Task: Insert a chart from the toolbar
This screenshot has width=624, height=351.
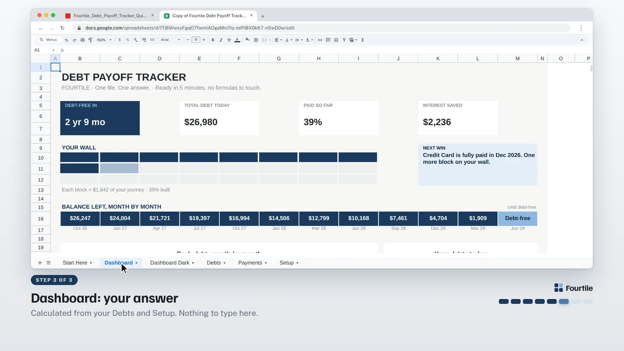Action: pos(336,40)
